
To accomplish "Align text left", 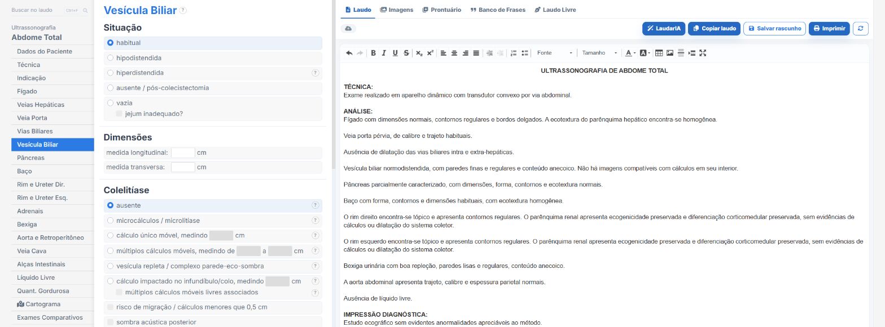I will [x=443, y=53].
